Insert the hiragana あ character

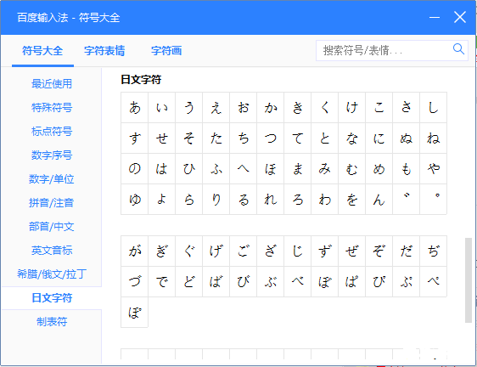(134, 108)
